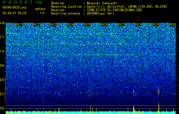179x114 pixels.
Task: Click the 0625 time marker
Action: pos(87,25)
